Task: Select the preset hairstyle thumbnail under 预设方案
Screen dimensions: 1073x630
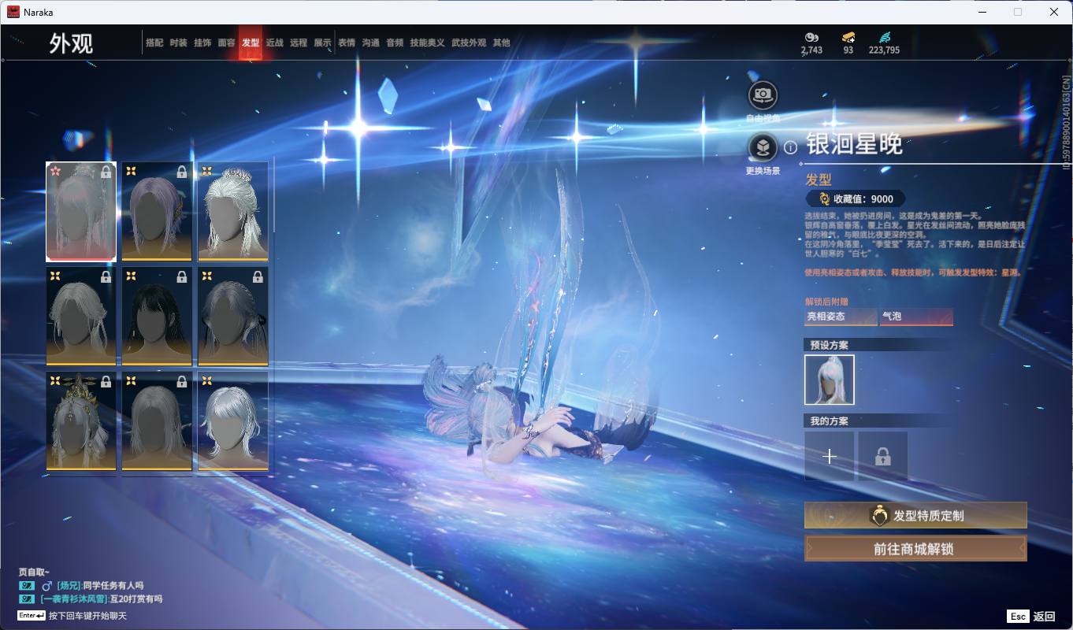Action: coord(829,380)
